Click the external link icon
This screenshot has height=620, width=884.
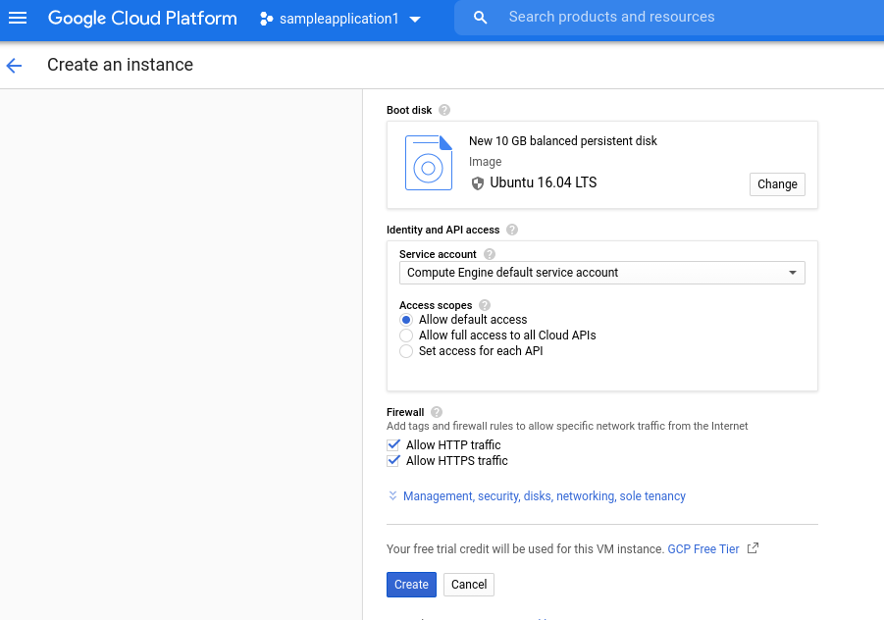coord(753,548)
